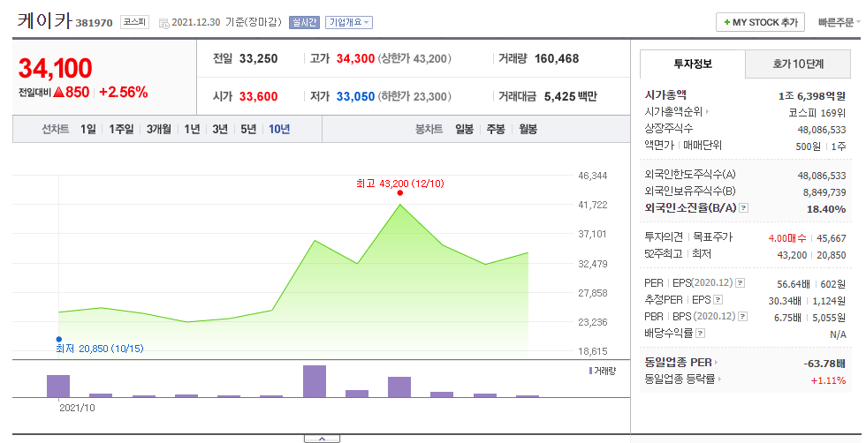Image resolution: width=866 pixels, height=443 pixels.
Task: Open the 기업개요 dropdown
Action: coord(349,23)
